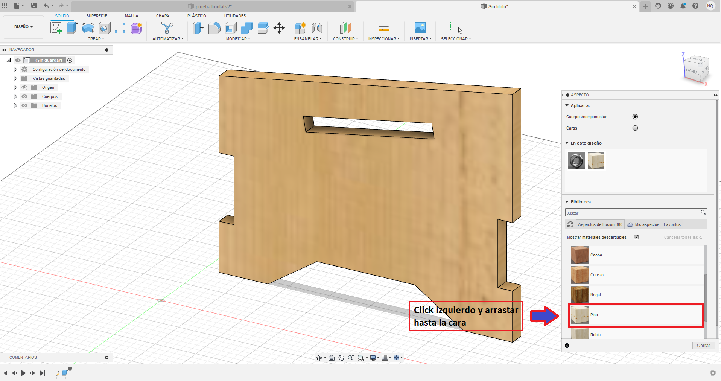Screen dimensions: 721x381
Task: Switch to the UTILIDADES tab
Action: pos(235,16)
